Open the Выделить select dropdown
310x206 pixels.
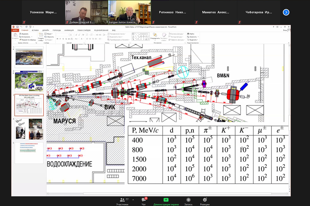click(193, 40)
